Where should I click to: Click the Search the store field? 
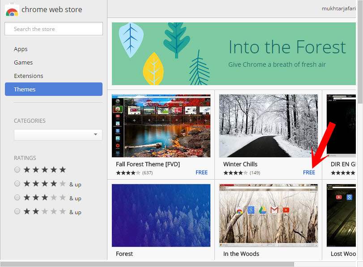pos(54,29)
